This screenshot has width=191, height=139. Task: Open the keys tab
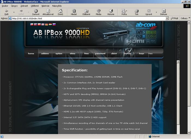[141, 54]
